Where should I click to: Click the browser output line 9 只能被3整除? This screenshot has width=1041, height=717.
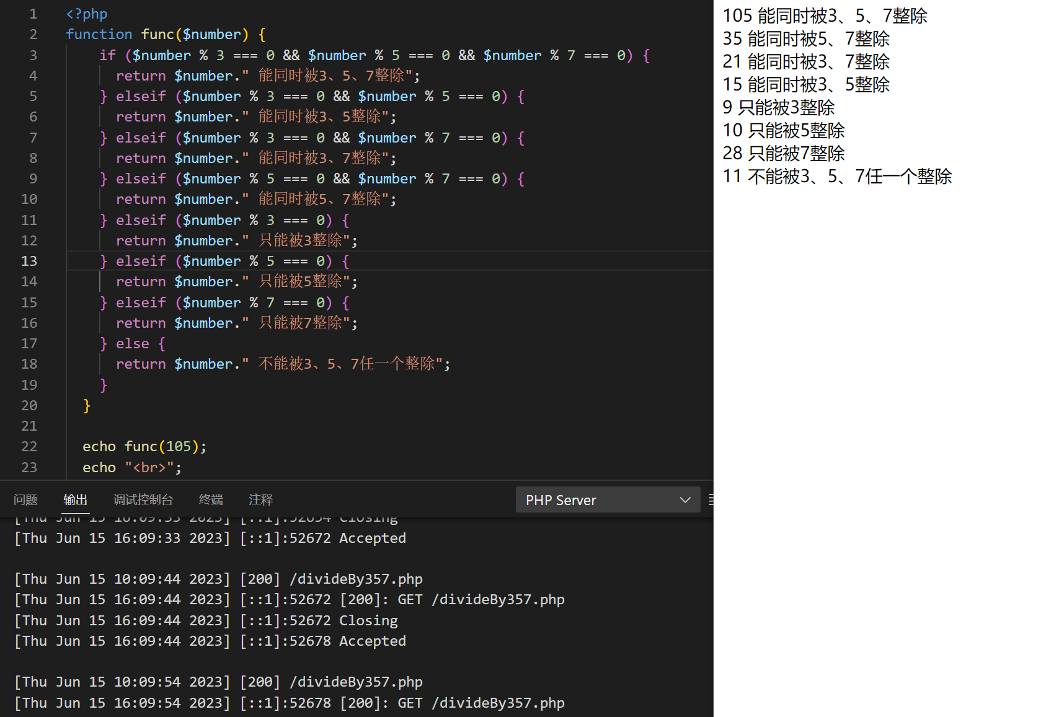(x=779, y=107)
